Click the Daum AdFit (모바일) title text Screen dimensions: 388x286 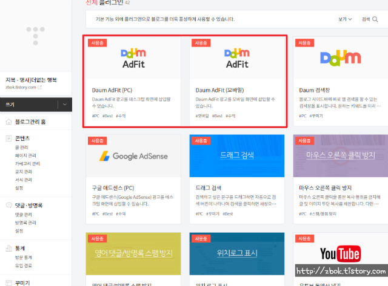tap(219, 90)
